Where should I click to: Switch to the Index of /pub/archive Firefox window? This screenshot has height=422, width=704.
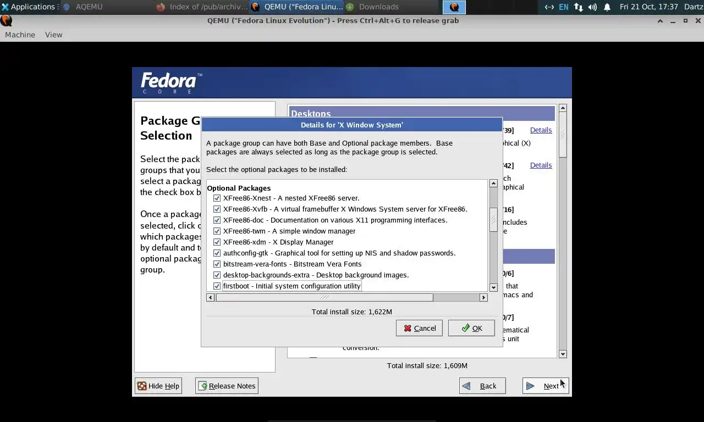pos(202,7)
